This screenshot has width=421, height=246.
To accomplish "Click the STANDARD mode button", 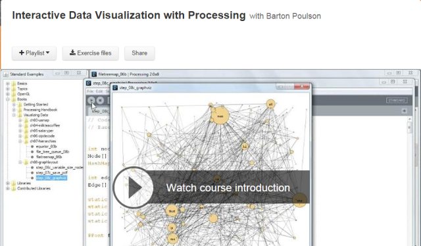I will [x=397, y=101].
